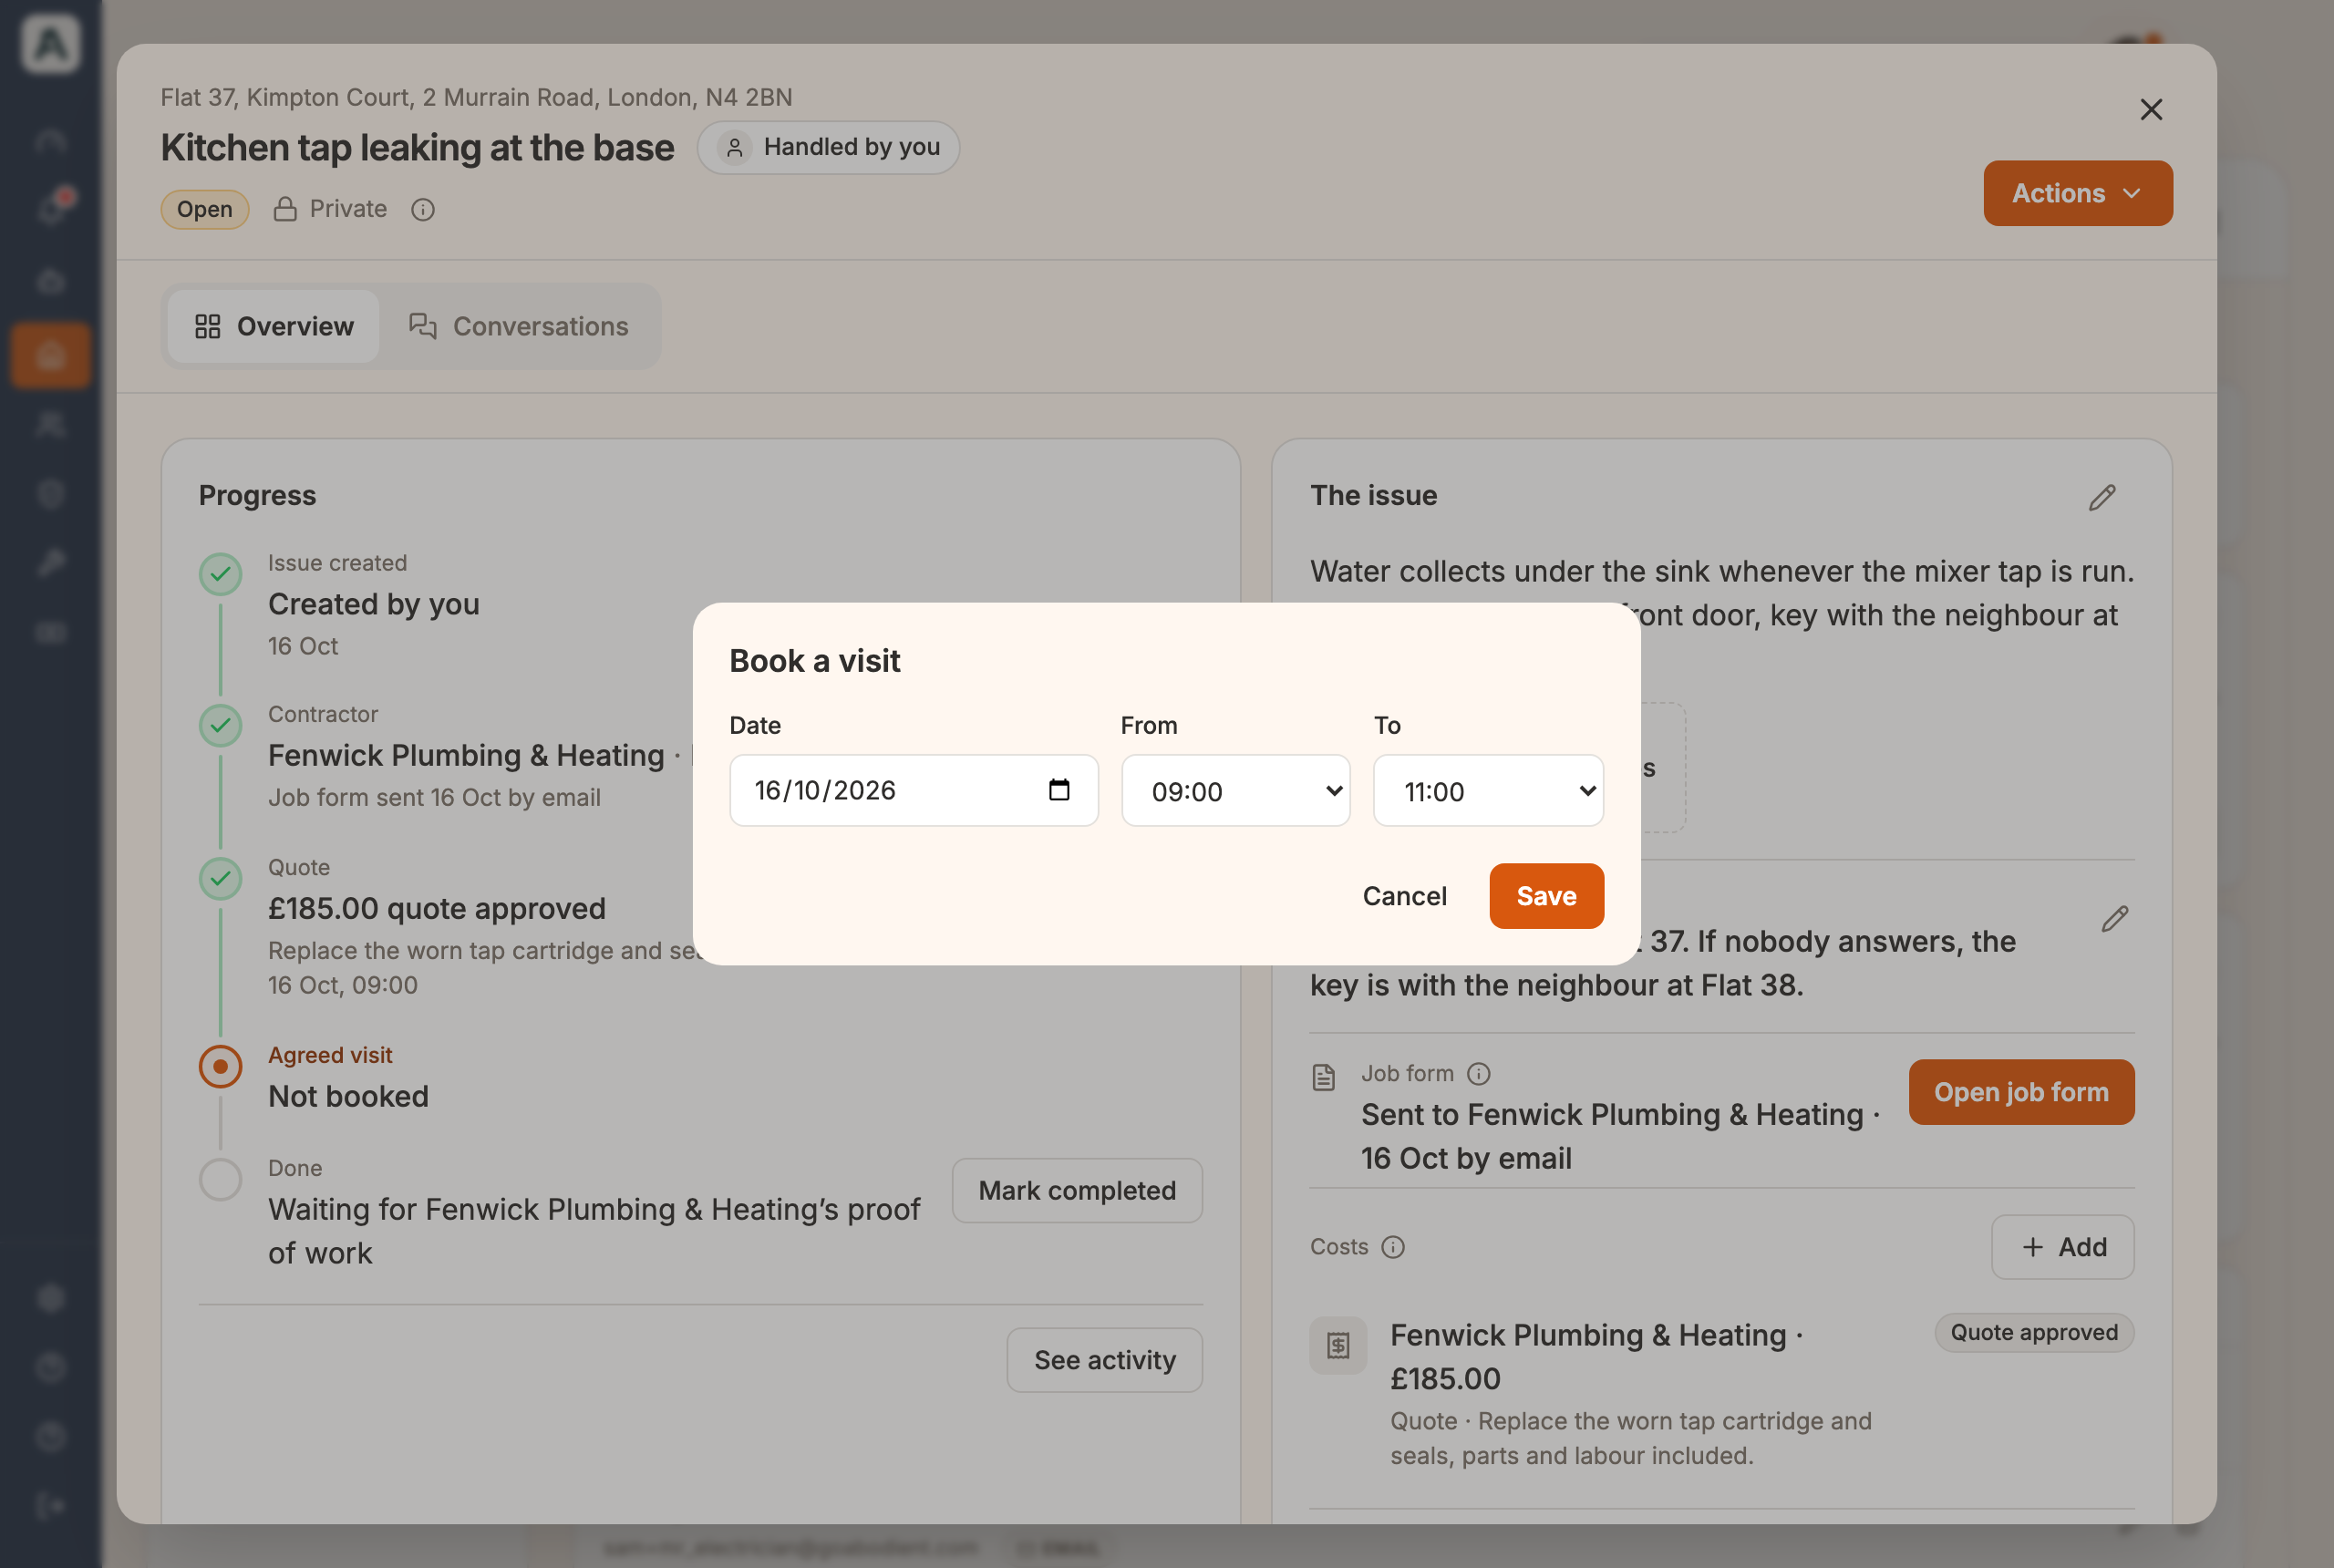The height and width of the screenshot is (1568, 2334).
Task: Click the Quote step check marker
Action: (x=220, y=878)
